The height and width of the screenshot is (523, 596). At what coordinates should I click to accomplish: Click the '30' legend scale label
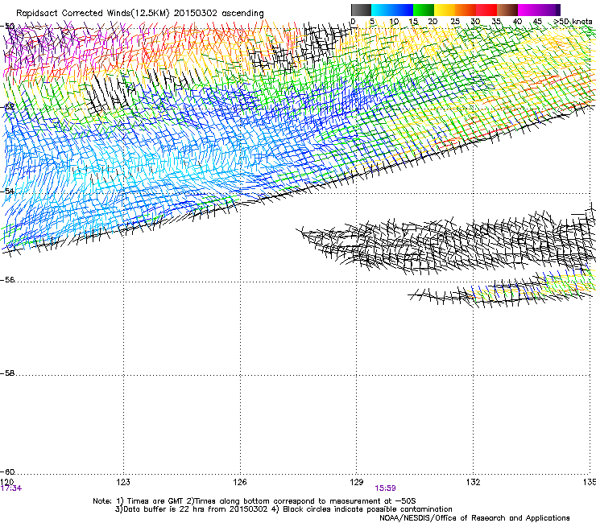475,22
